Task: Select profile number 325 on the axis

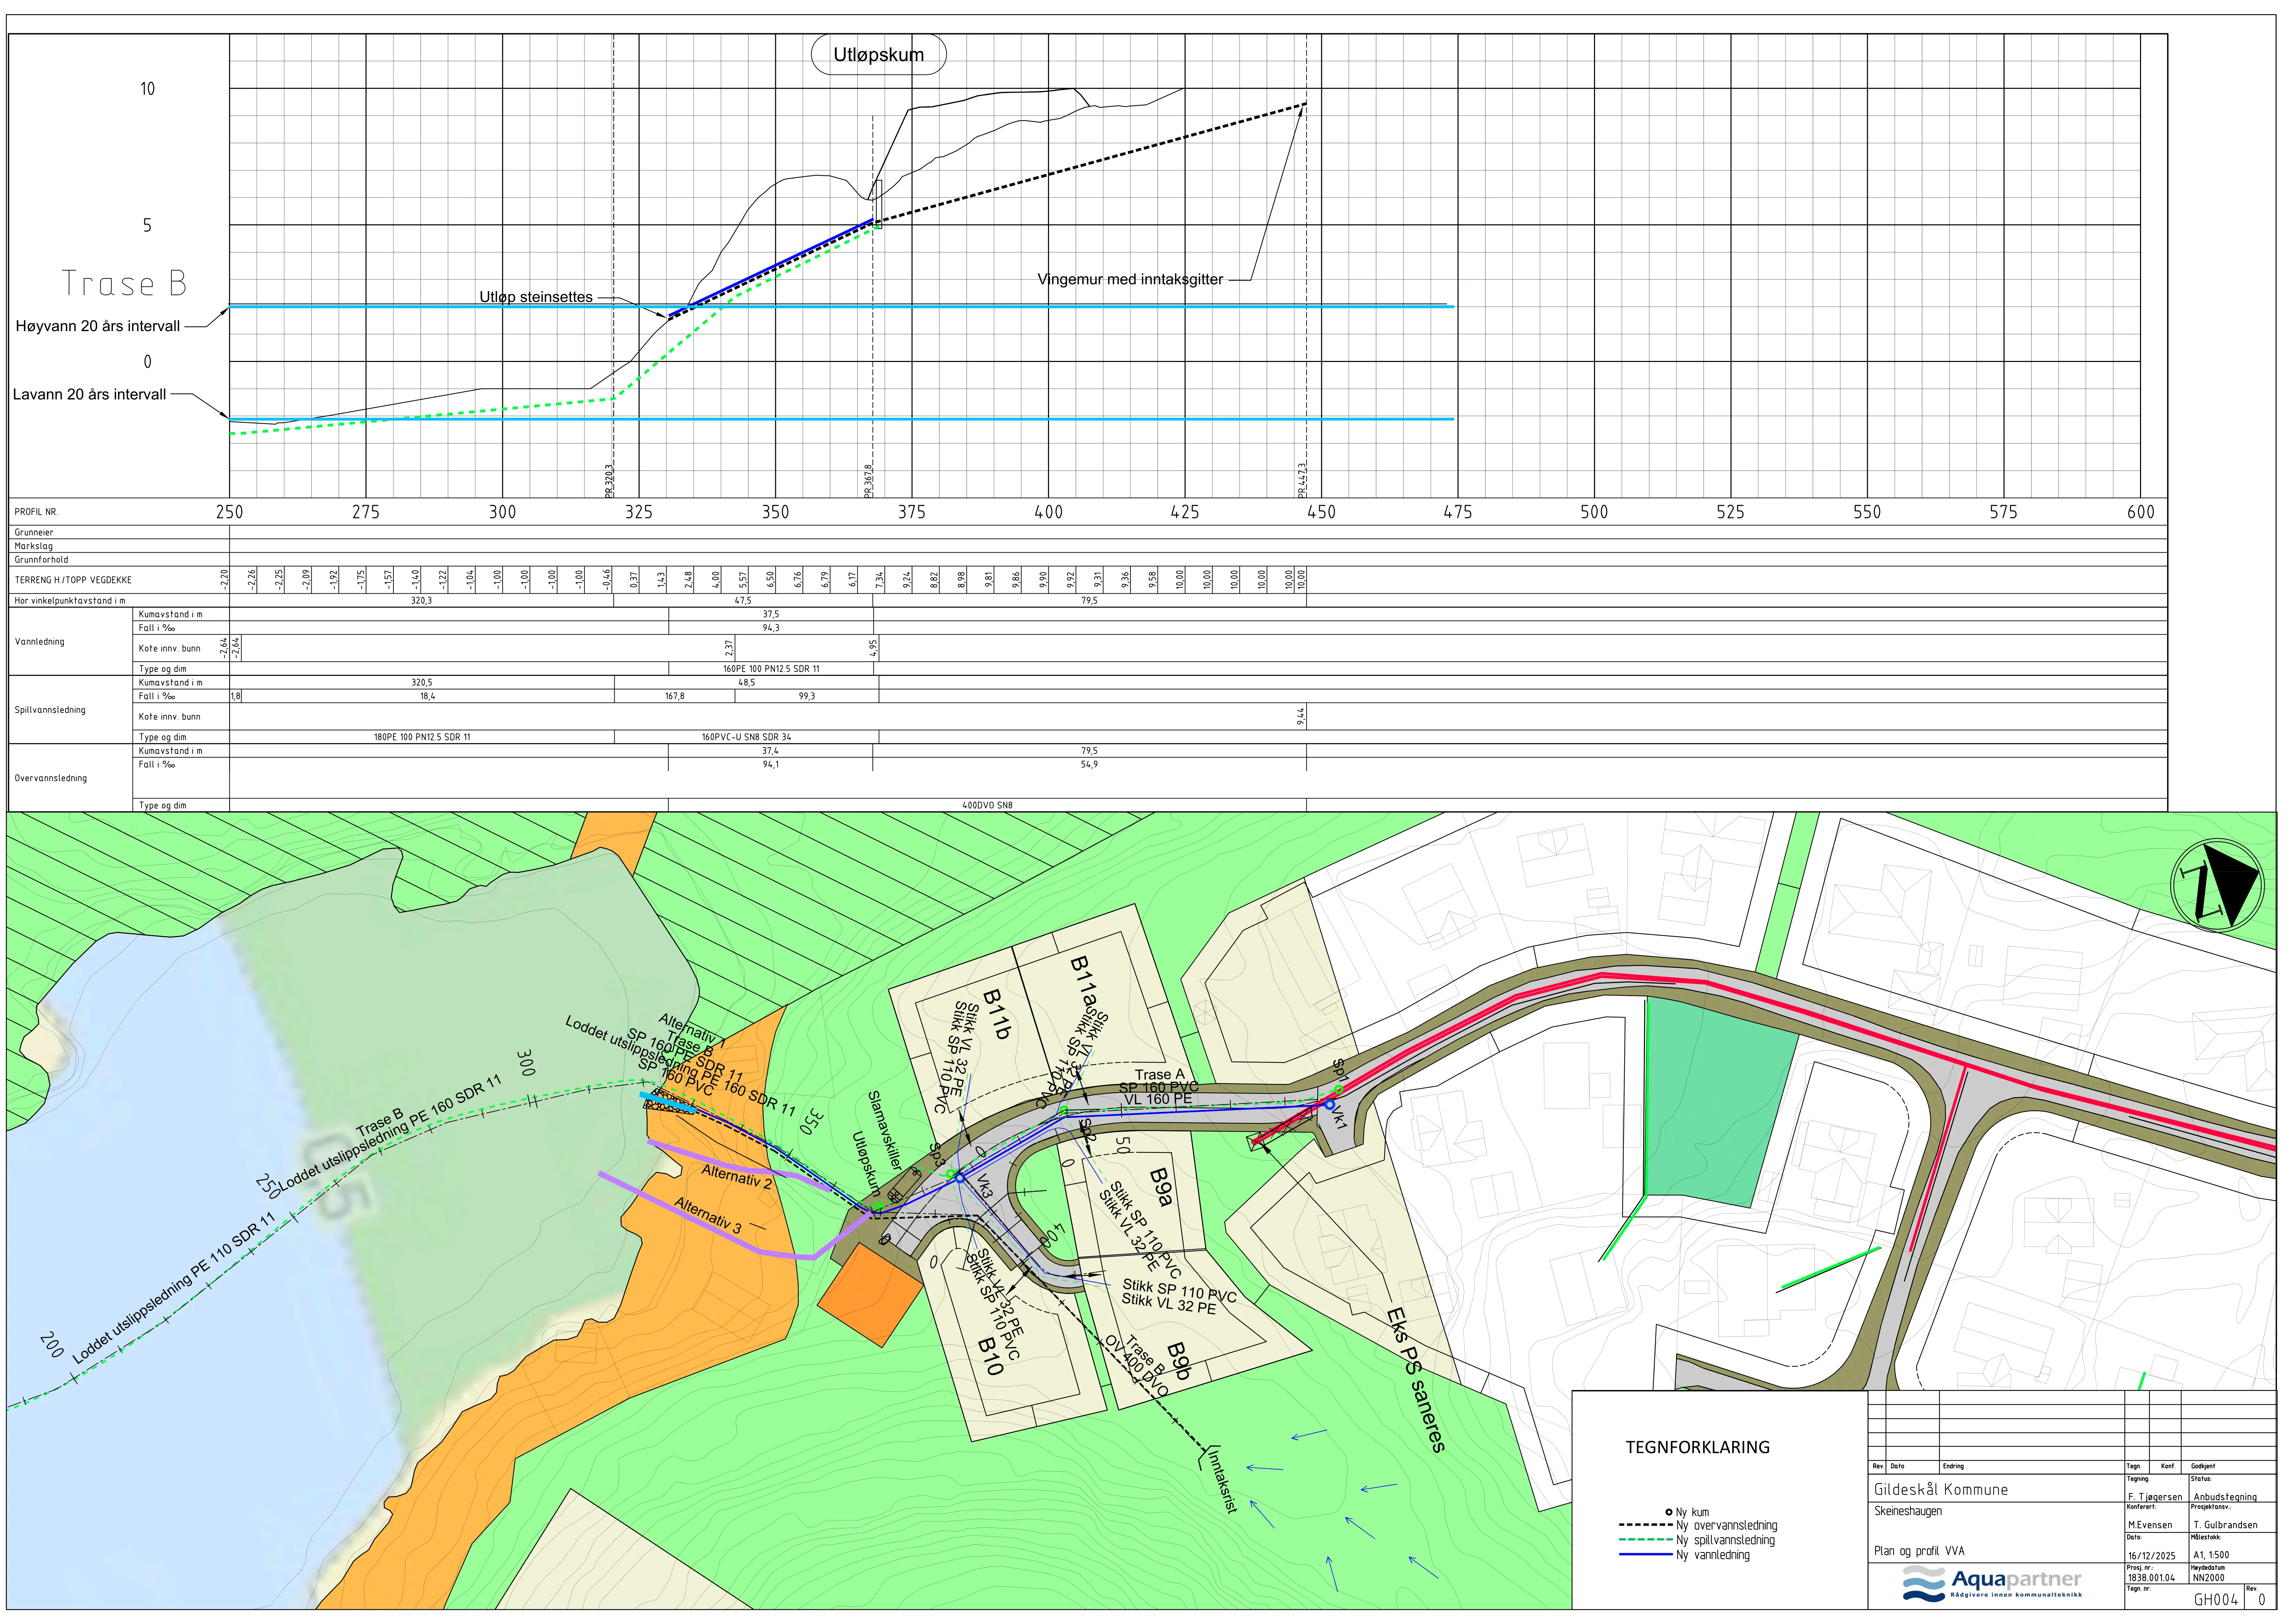Action: tap(639, 512)
